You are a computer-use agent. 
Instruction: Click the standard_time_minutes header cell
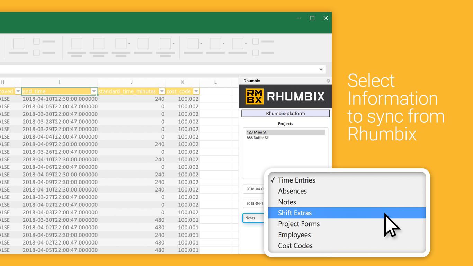(132, 91)
